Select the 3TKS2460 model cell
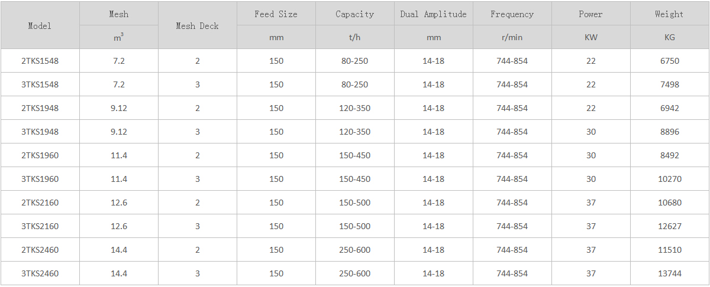 (40, 273)
